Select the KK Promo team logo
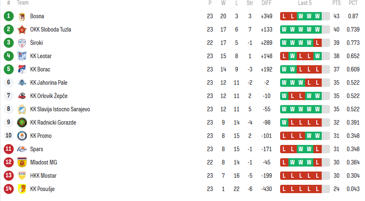 coord(22,136)
